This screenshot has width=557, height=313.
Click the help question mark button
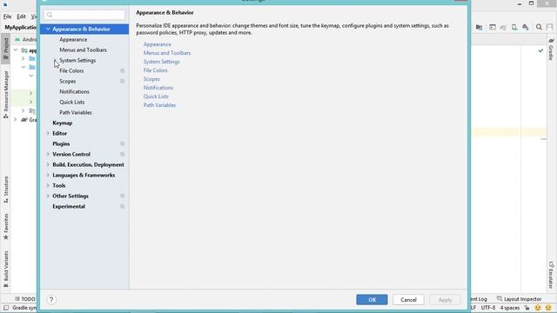click(x=51, y=300)
